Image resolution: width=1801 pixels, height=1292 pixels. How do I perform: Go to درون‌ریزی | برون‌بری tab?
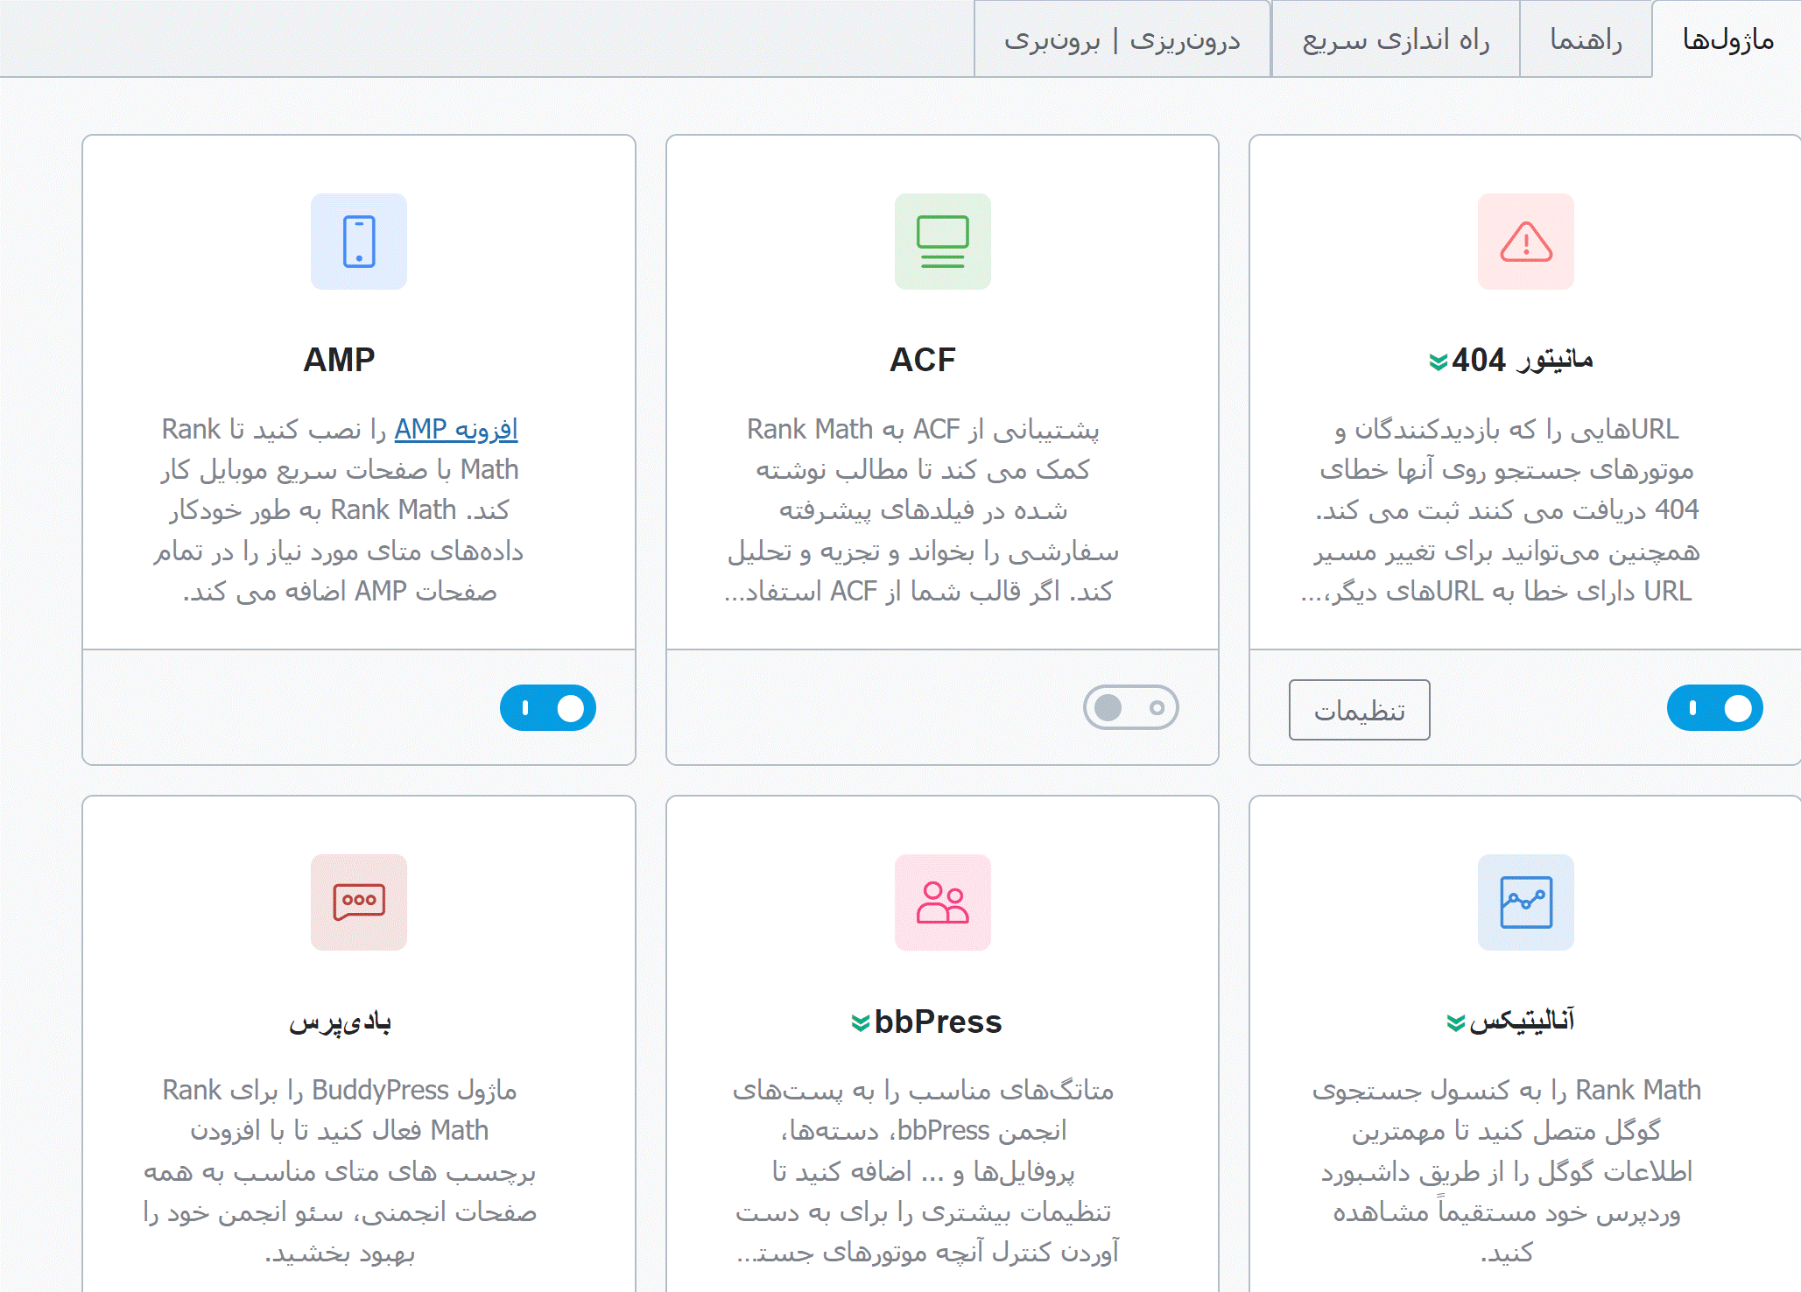tap(1122, 39)
